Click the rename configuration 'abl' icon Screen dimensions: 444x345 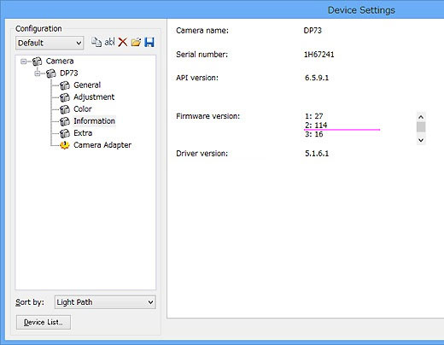pyautogui.click(x=109, y=42)
